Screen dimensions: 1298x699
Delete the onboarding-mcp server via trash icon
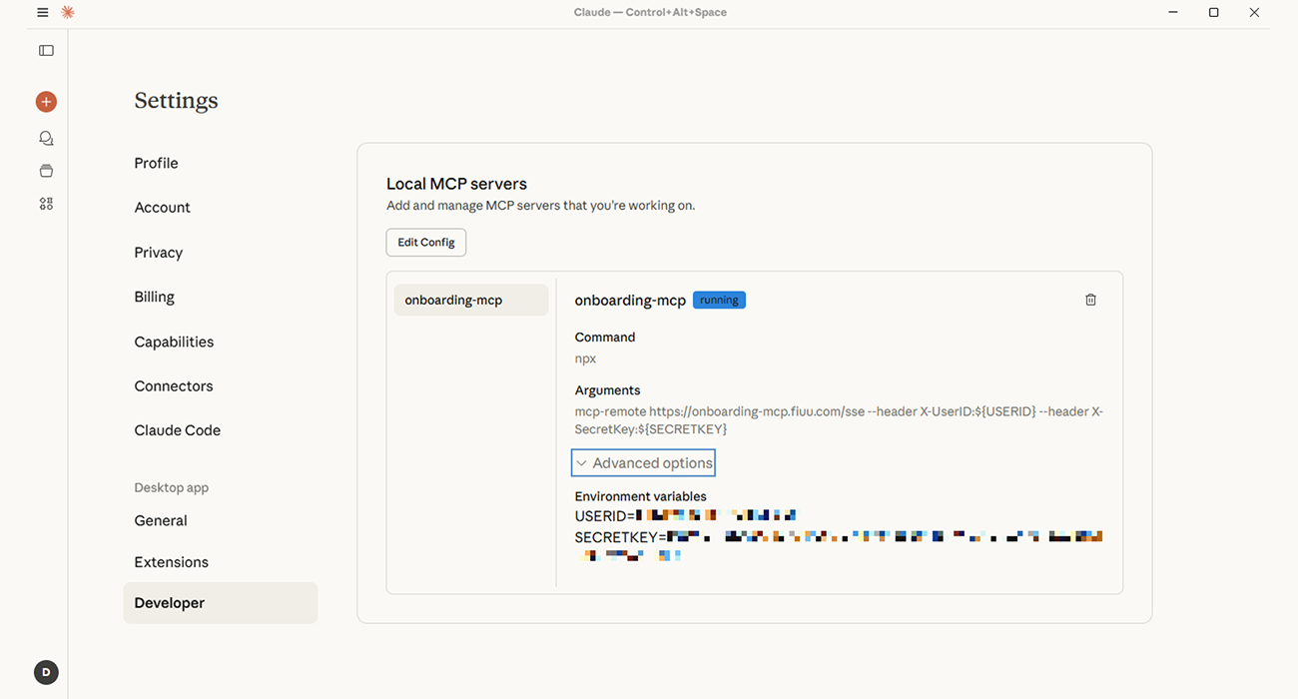coord(1090,299)
